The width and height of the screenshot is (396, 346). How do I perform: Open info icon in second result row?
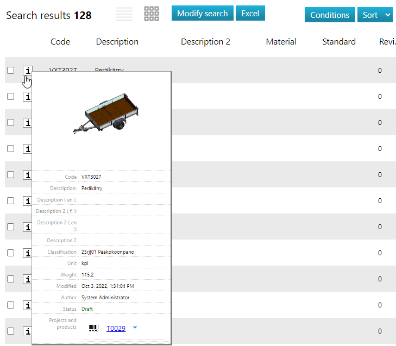27,97
